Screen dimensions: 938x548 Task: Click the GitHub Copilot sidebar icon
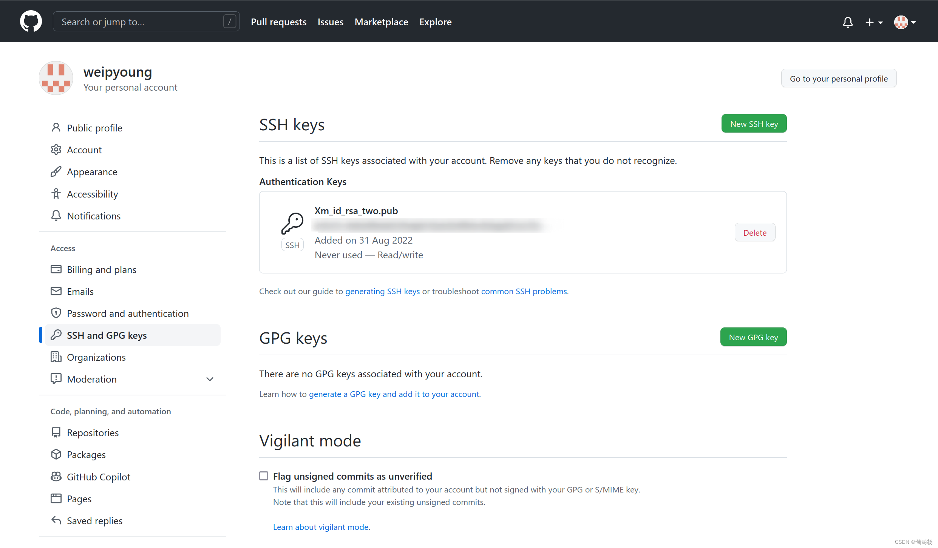tap(56, 477)
